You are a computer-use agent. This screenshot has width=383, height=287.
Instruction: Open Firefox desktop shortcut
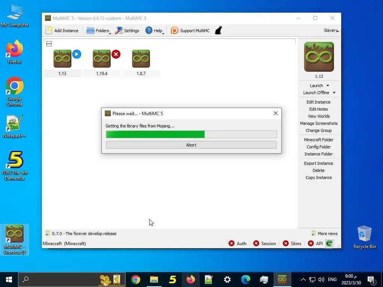[15, 52]
